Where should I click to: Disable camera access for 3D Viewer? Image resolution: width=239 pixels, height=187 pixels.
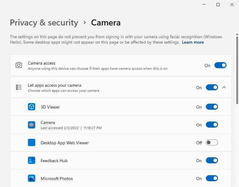coord(212,107)
